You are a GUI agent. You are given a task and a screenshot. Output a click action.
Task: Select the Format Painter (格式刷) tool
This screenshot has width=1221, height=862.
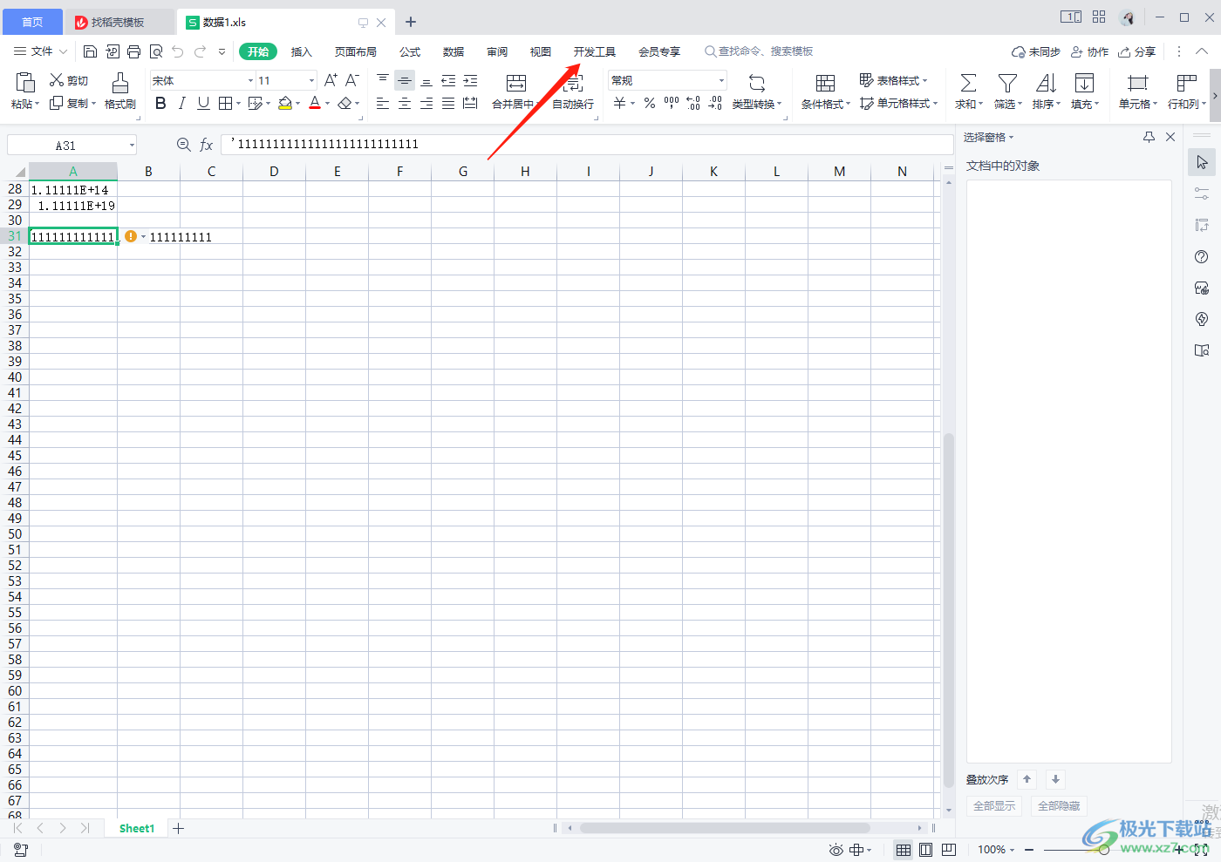[120, 91]
